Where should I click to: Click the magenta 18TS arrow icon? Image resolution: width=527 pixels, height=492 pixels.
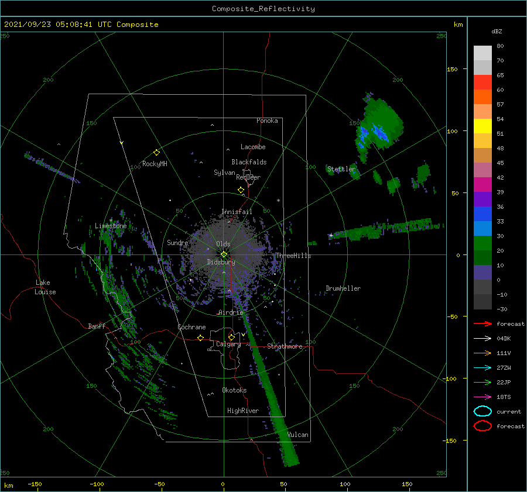pos(482,397)
